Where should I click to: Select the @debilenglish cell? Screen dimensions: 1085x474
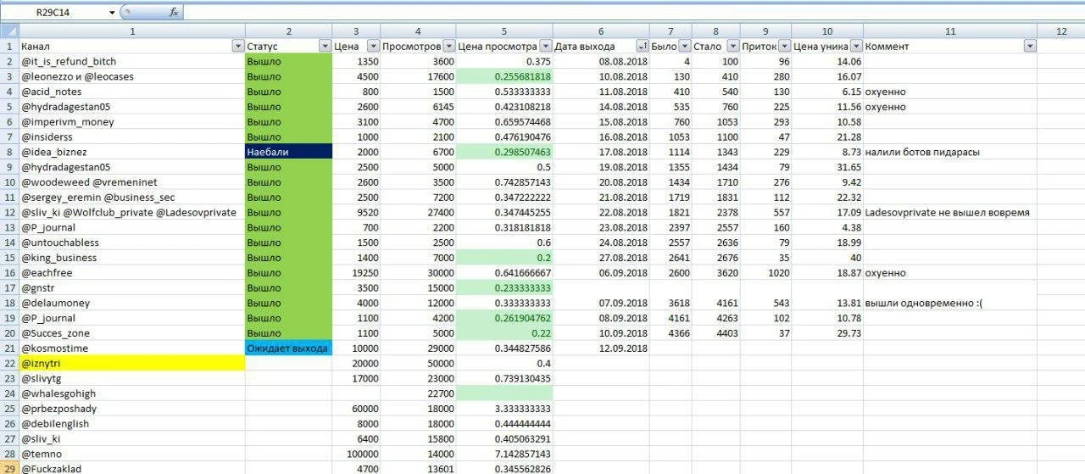click(131, 424)
